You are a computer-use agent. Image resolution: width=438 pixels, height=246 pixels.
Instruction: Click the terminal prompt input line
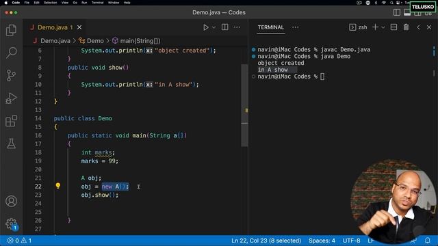click(x=291, y=77)
